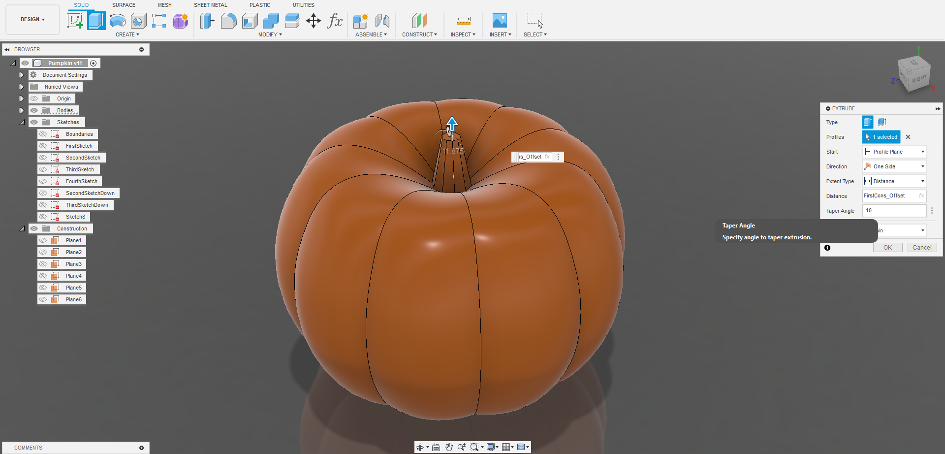945x454 pixels.
Task: Select the Create Sketch tool
Action: (x=75, y=21)
